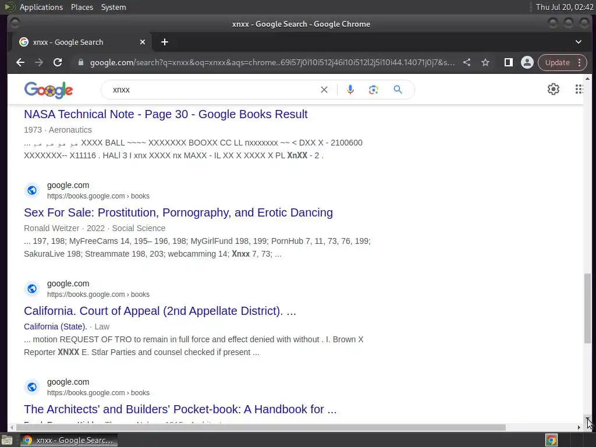Bookmark this tab with the star icon
This screenshot has height=447, width=596.
485,62
